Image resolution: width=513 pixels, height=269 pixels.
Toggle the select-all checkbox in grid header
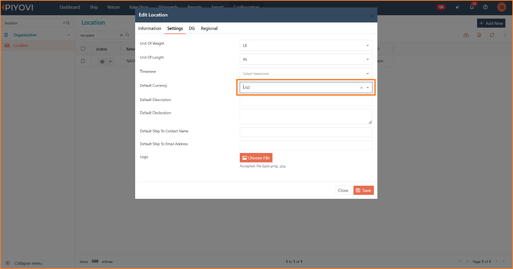83,49
